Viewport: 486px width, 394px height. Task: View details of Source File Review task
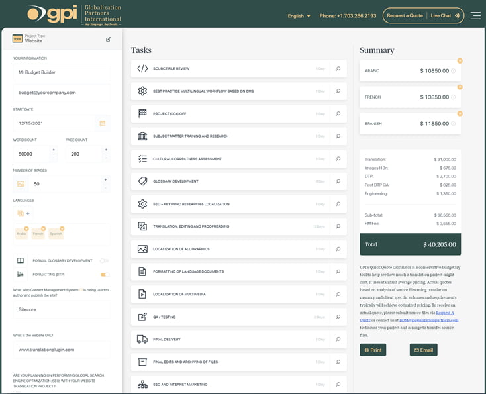click(x=338, y=68)
